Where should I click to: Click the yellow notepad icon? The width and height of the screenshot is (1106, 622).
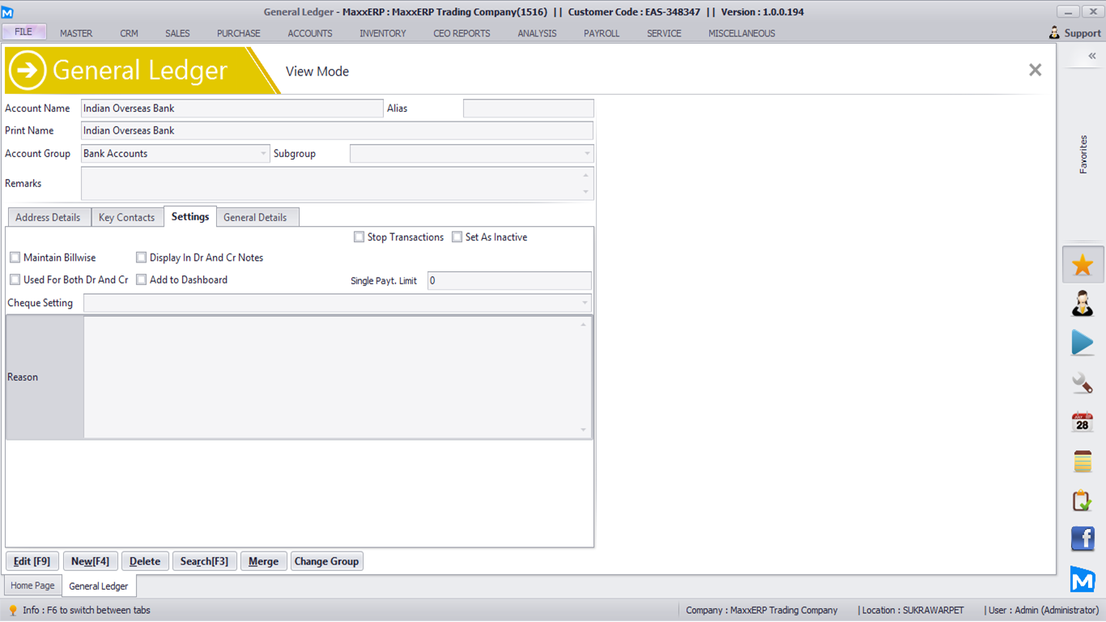tap(1083, 461)
